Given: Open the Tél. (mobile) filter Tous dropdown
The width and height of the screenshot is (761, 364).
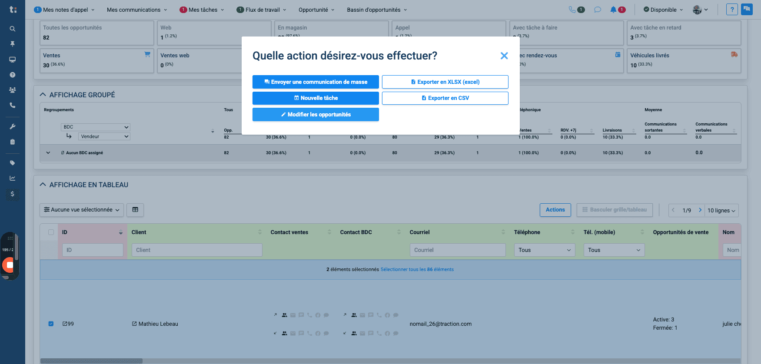Looking at the screenshot, I should pyautogui.click(x=614, y=250).
